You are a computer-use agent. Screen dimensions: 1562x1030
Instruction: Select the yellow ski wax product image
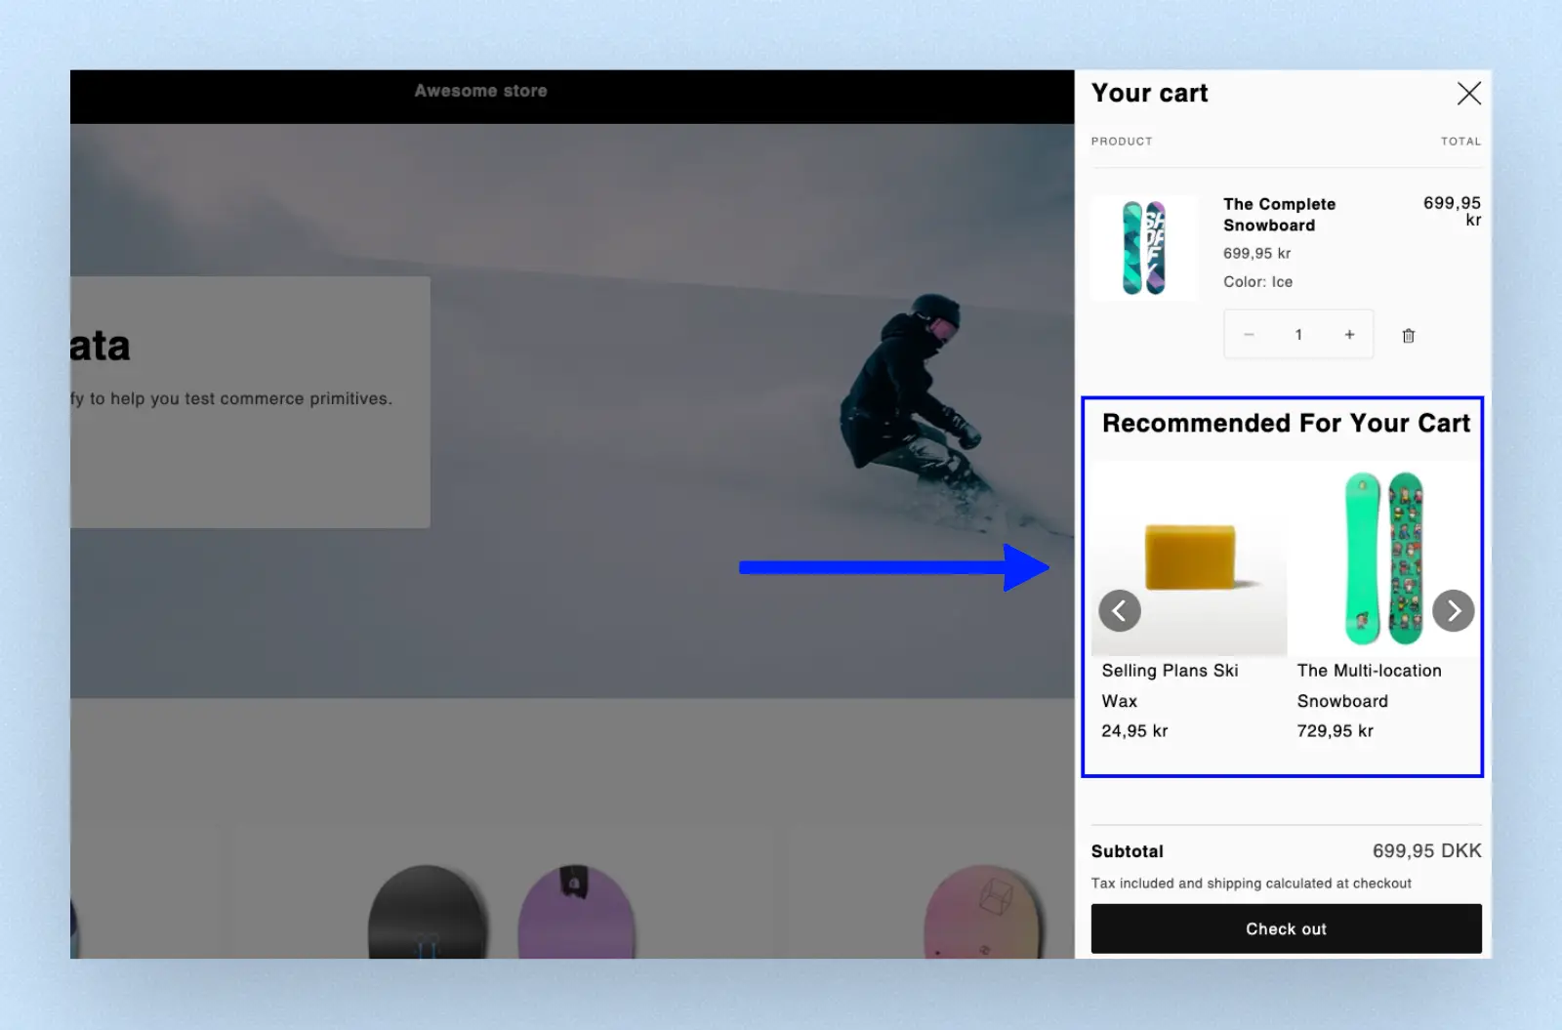(x=1190, y=556)
